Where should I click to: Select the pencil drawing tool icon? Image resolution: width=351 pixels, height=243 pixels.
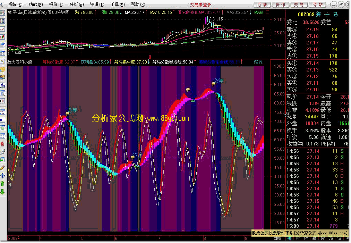pyautogui.click(x=2, y=168)
